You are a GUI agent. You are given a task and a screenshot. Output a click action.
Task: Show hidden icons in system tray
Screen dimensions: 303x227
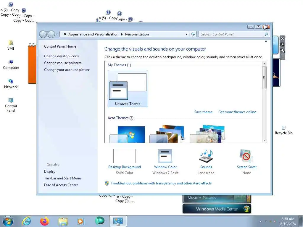coord(260,221)
